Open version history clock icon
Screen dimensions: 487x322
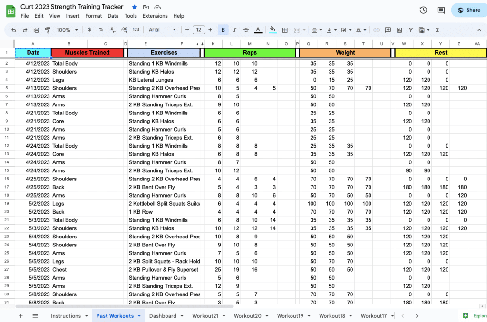click(x=423, y=10)
